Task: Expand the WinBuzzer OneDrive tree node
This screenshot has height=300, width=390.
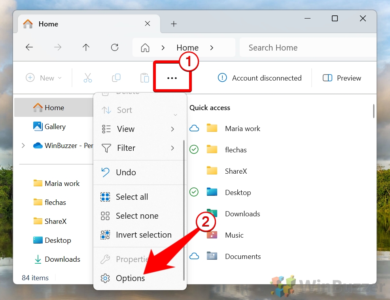Action: 23,145
